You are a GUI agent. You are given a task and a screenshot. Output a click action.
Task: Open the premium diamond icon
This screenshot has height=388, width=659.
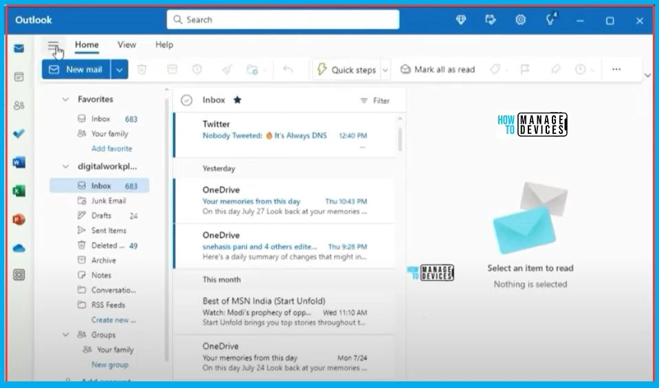[461, 20]
